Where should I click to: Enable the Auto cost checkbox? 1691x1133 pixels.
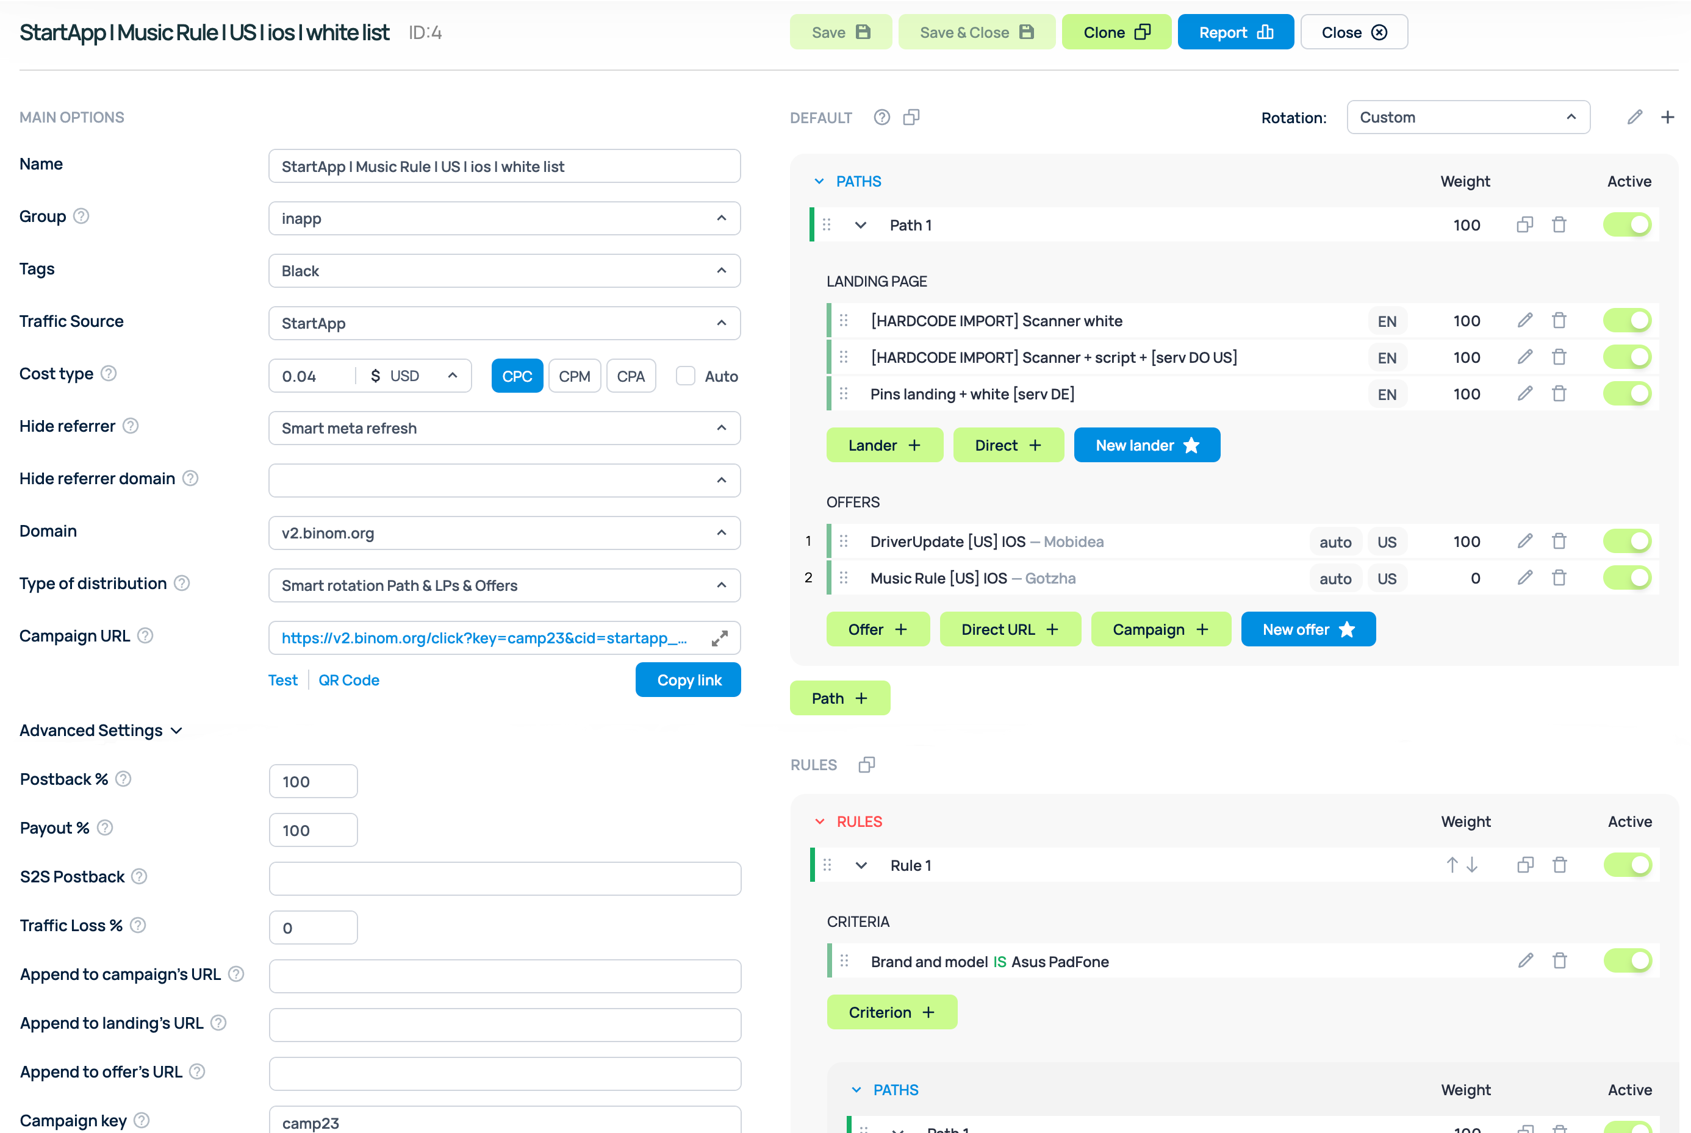point(685,376)
